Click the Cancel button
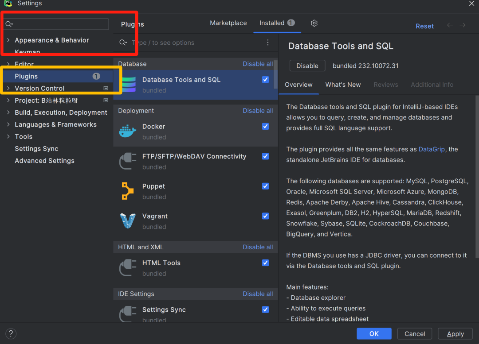 (x=415, y=334)
